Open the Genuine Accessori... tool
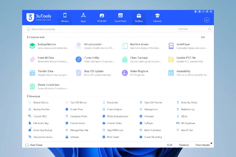 point(41,137)
